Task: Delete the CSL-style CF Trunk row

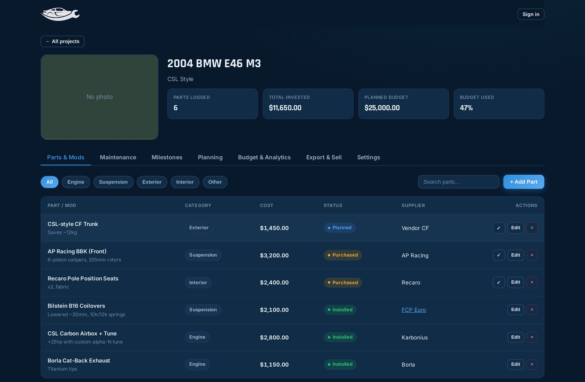Action: tap(532, 228)
